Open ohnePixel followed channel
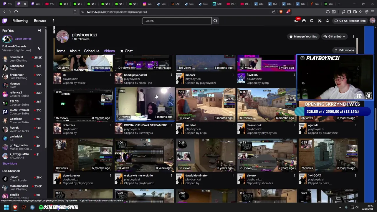 click(x=22, y=59)
